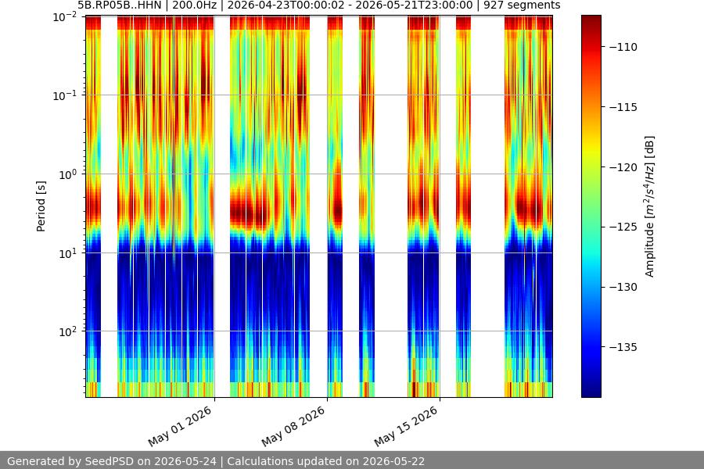704x469 pixels.
Task: Click the -125 colorbar tick label
Action: [x=623, y=227]
